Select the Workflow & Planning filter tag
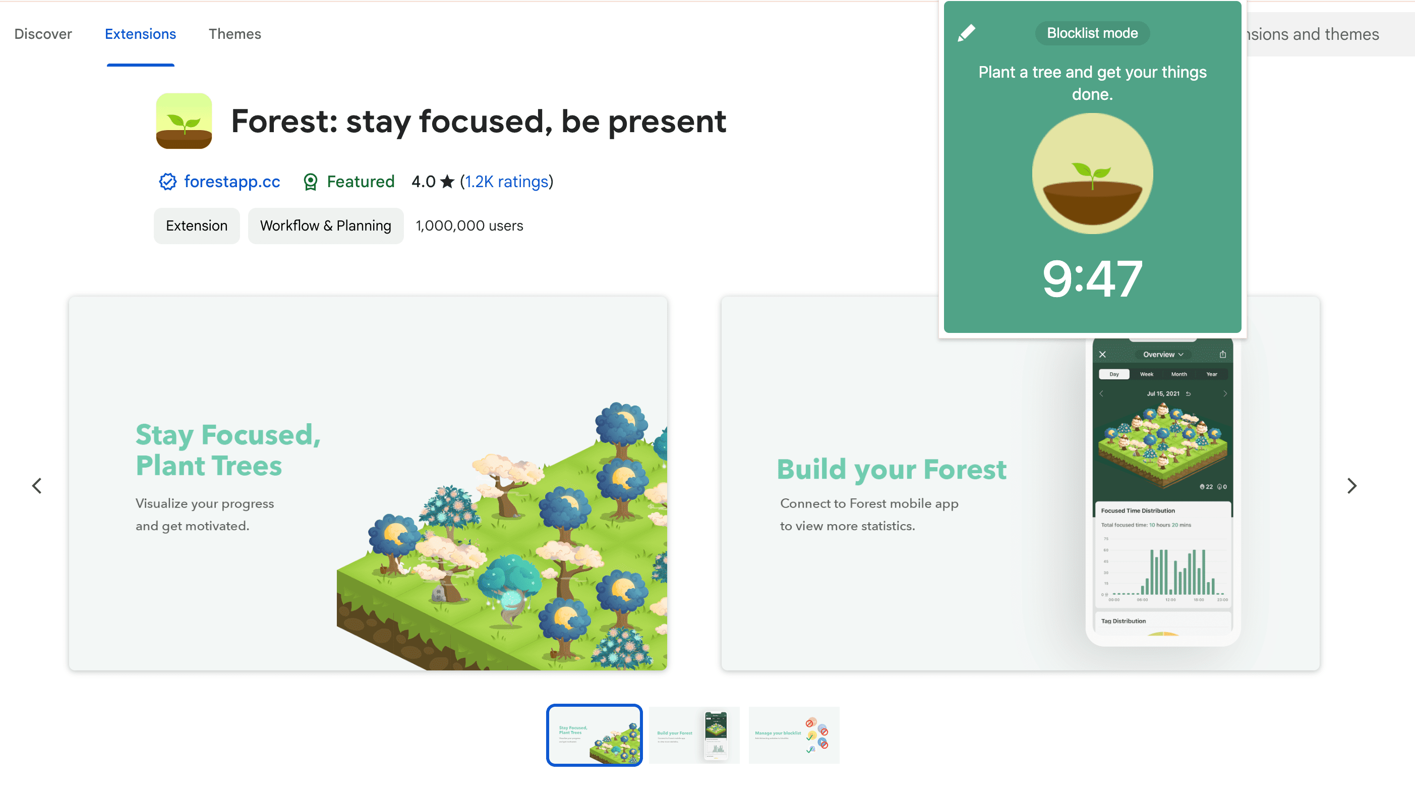Viewport: 1415px width, 794px height. point(325,225)
